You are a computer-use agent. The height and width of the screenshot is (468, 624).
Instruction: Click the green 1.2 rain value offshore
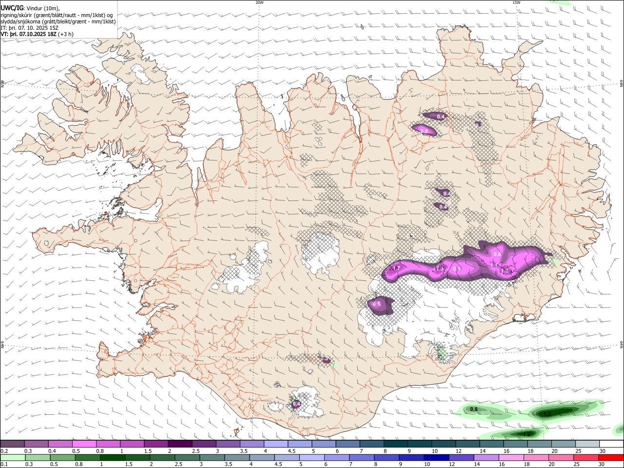(x=526, y=434)
